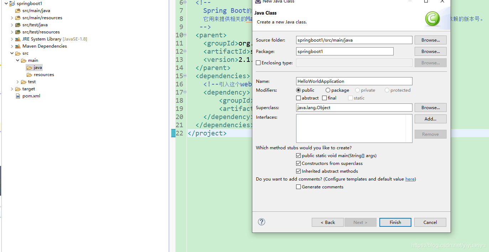Click the Package text field
Screen dimensions: 489x252
point(345,52)
